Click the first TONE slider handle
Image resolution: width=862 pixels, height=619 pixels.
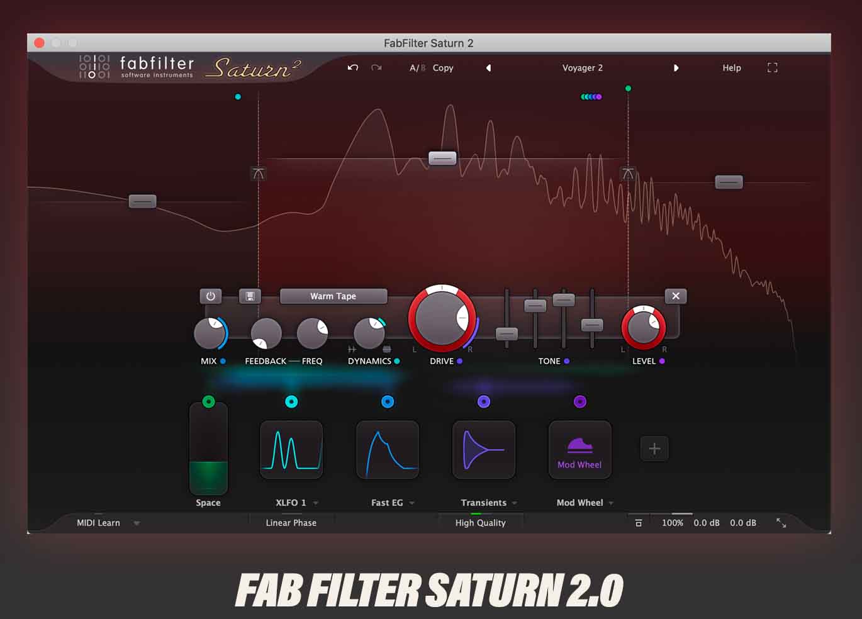click(507, 334)
